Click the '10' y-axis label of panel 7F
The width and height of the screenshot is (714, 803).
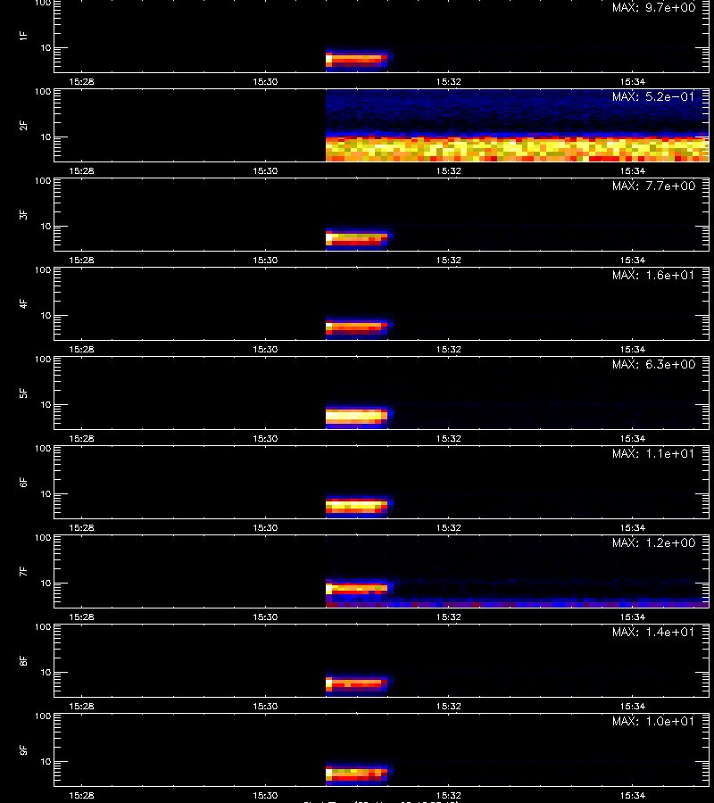[46, 583]
